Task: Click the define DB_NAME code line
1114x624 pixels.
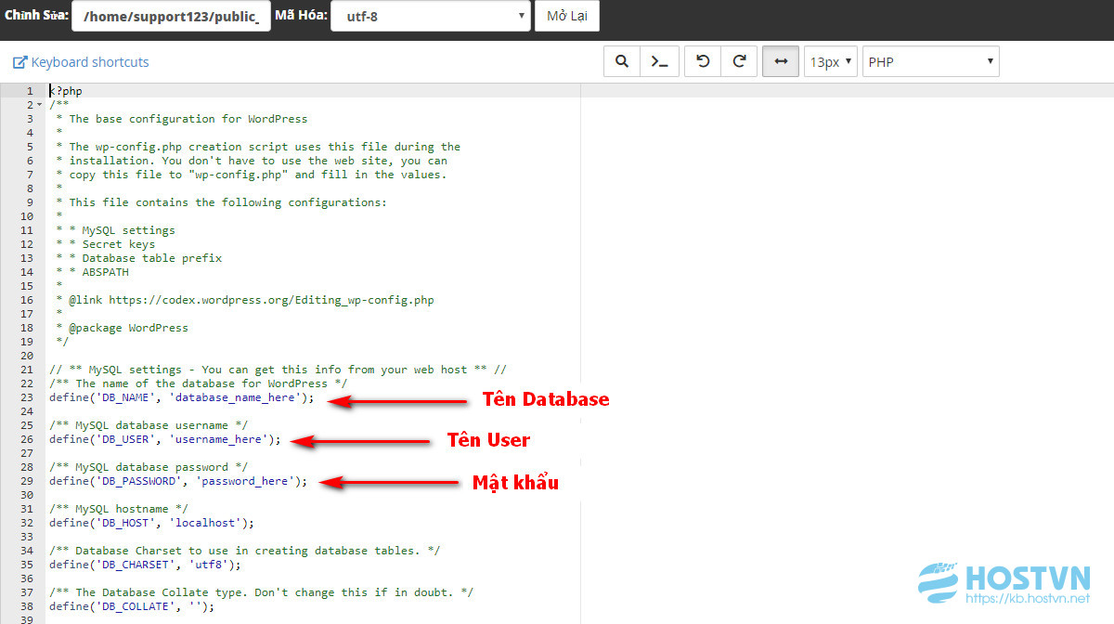Action: pos(182,397)
